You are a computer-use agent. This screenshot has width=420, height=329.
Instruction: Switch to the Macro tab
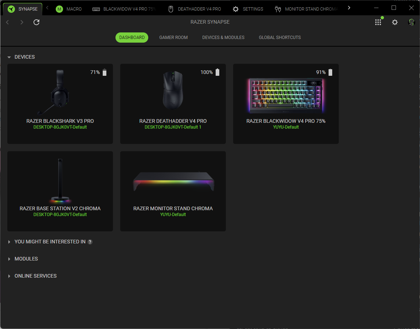pyautogui.click(x=68, y=9)
